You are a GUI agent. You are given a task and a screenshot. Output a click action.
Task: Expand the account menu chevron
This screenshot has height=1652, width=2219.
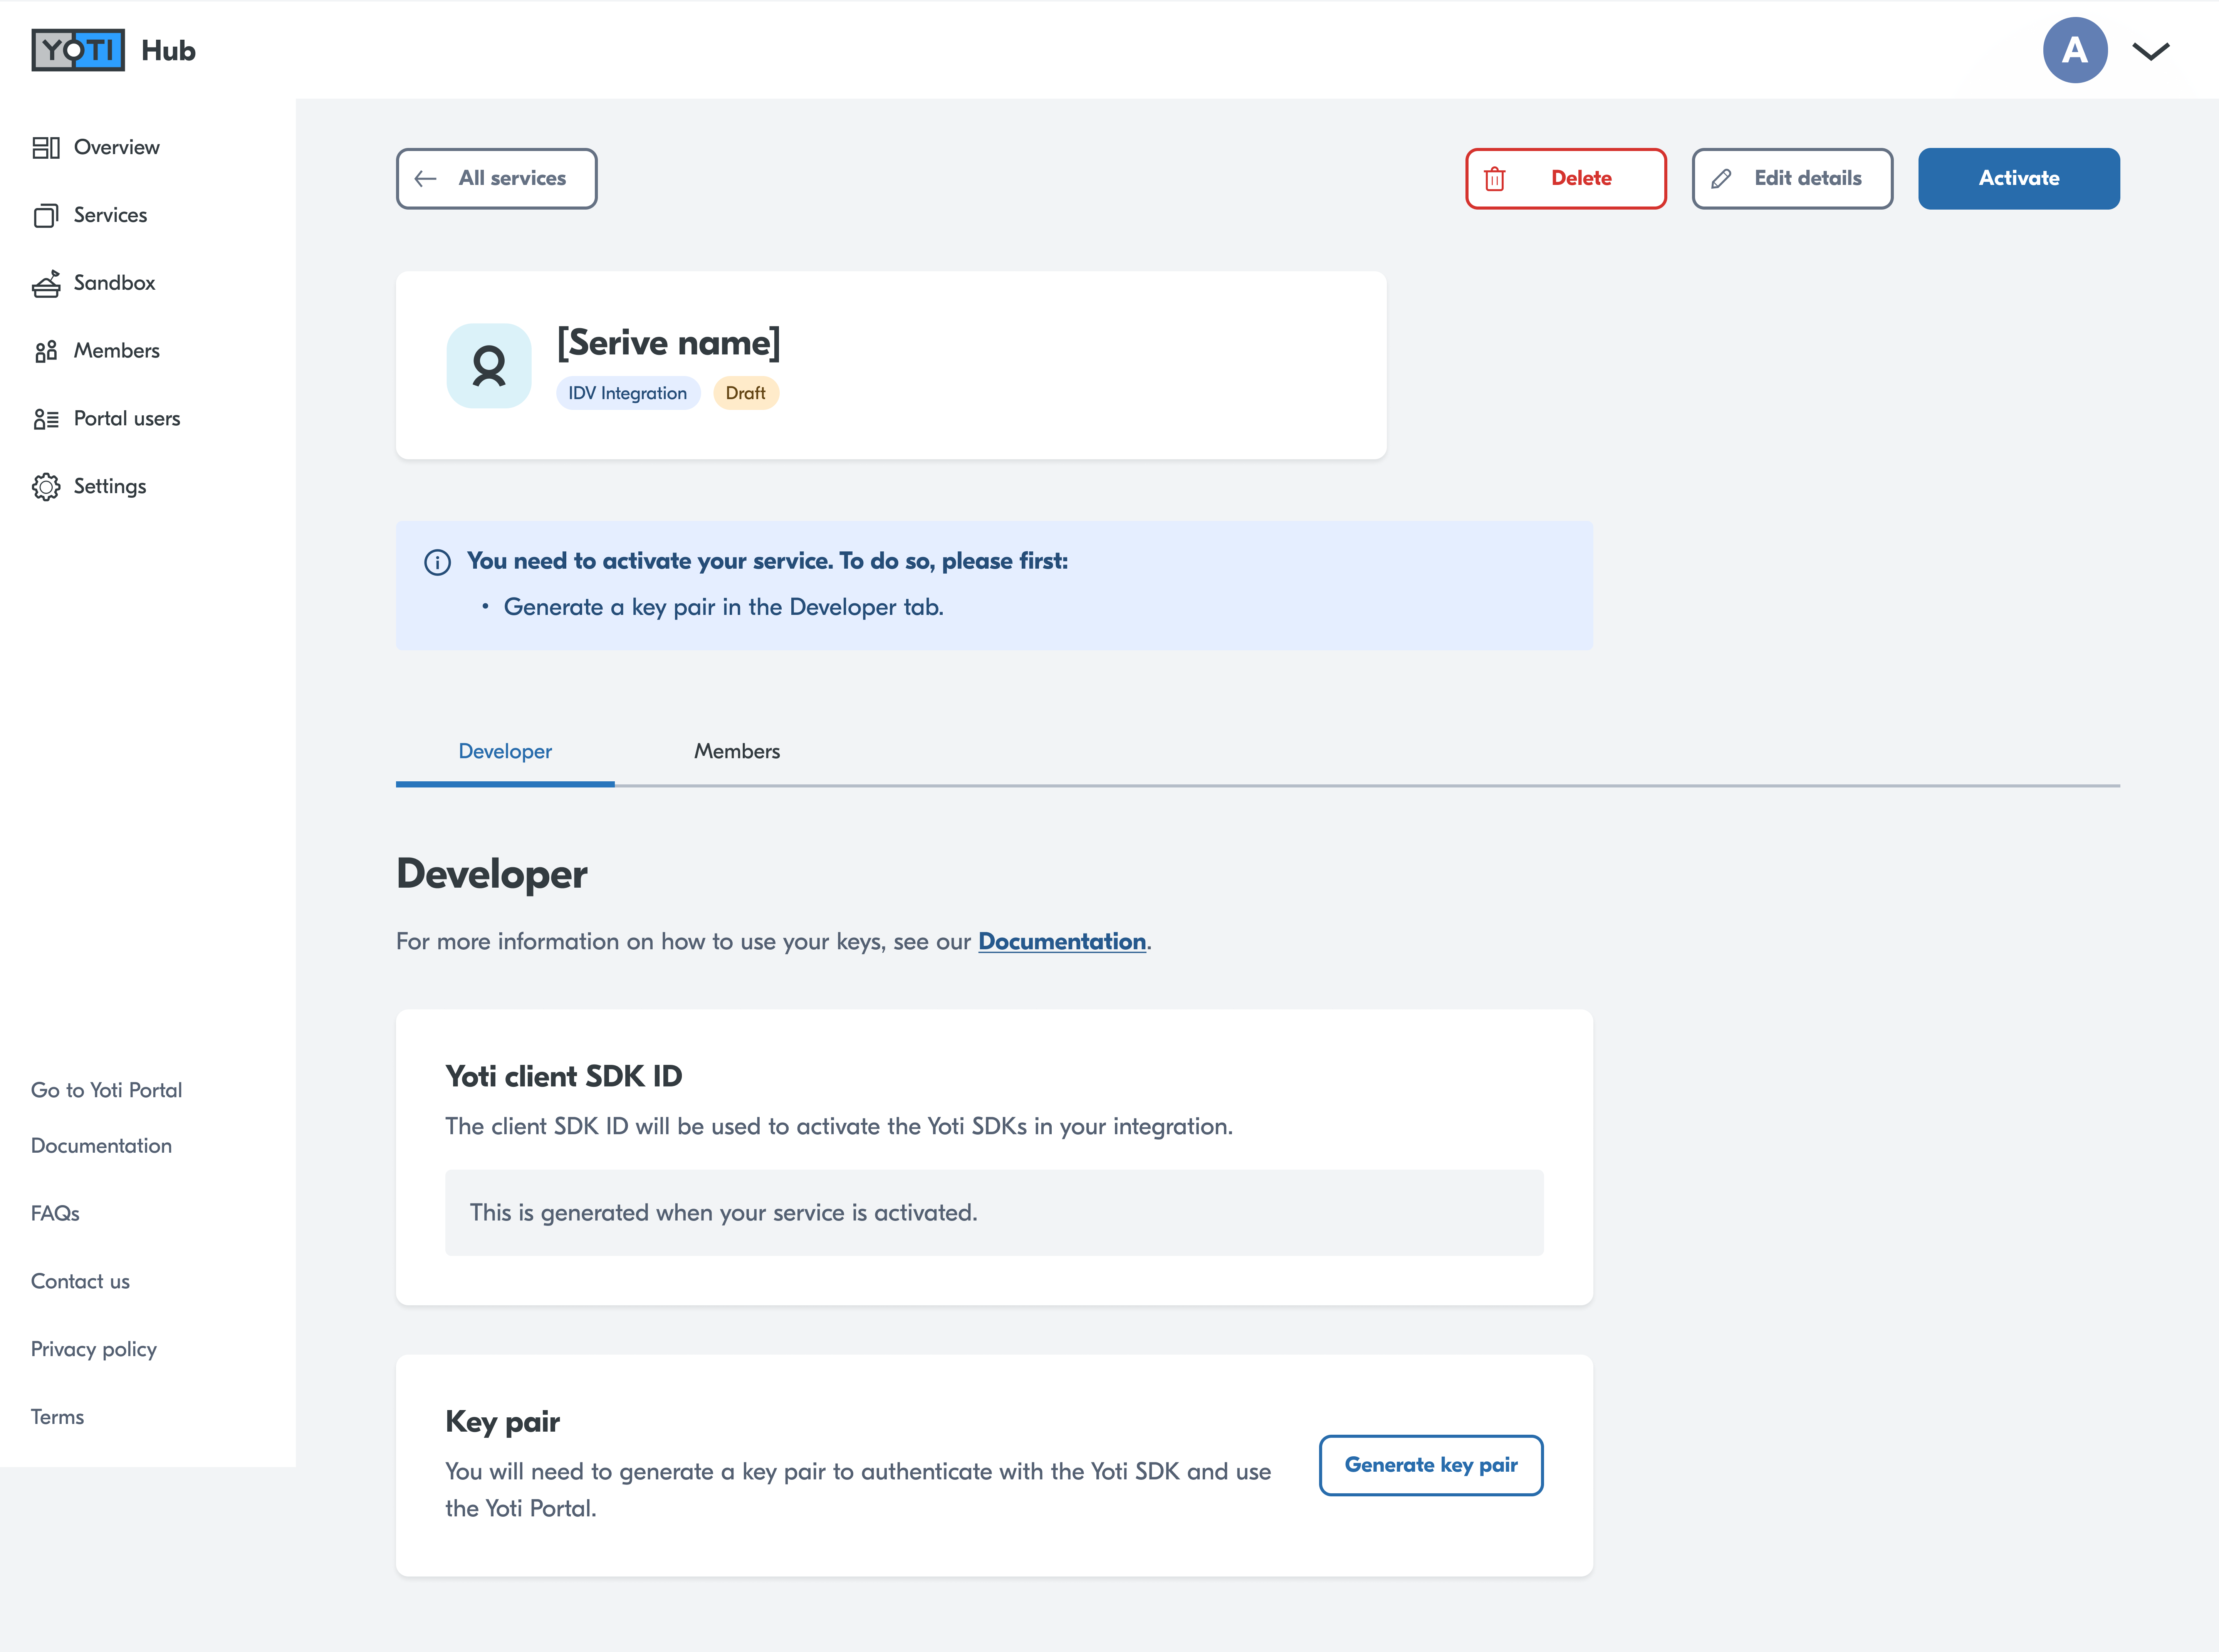tap(2150, 51)
